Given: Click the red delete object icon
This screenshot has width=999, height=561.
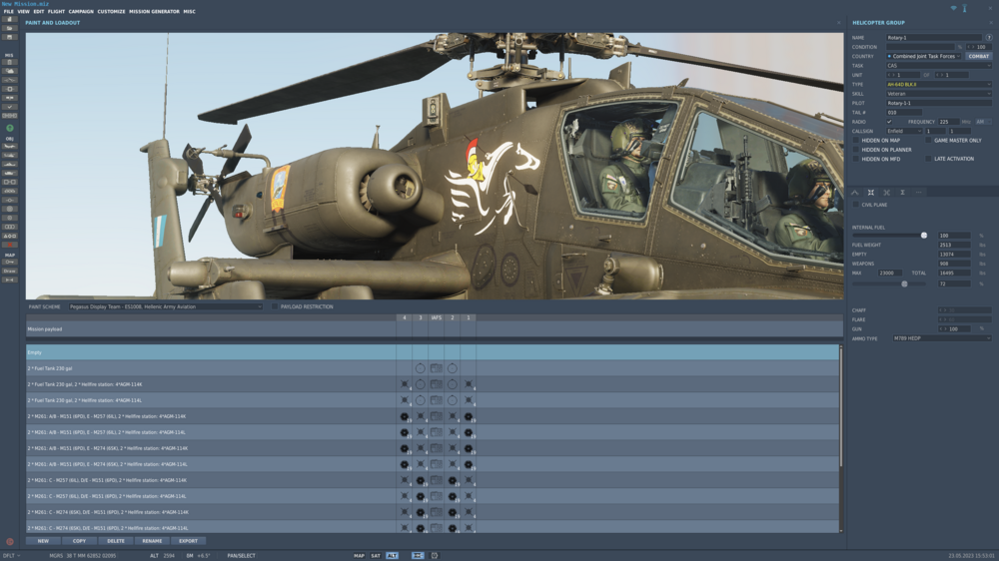Looking at the screenshot, I should [10, 246].
